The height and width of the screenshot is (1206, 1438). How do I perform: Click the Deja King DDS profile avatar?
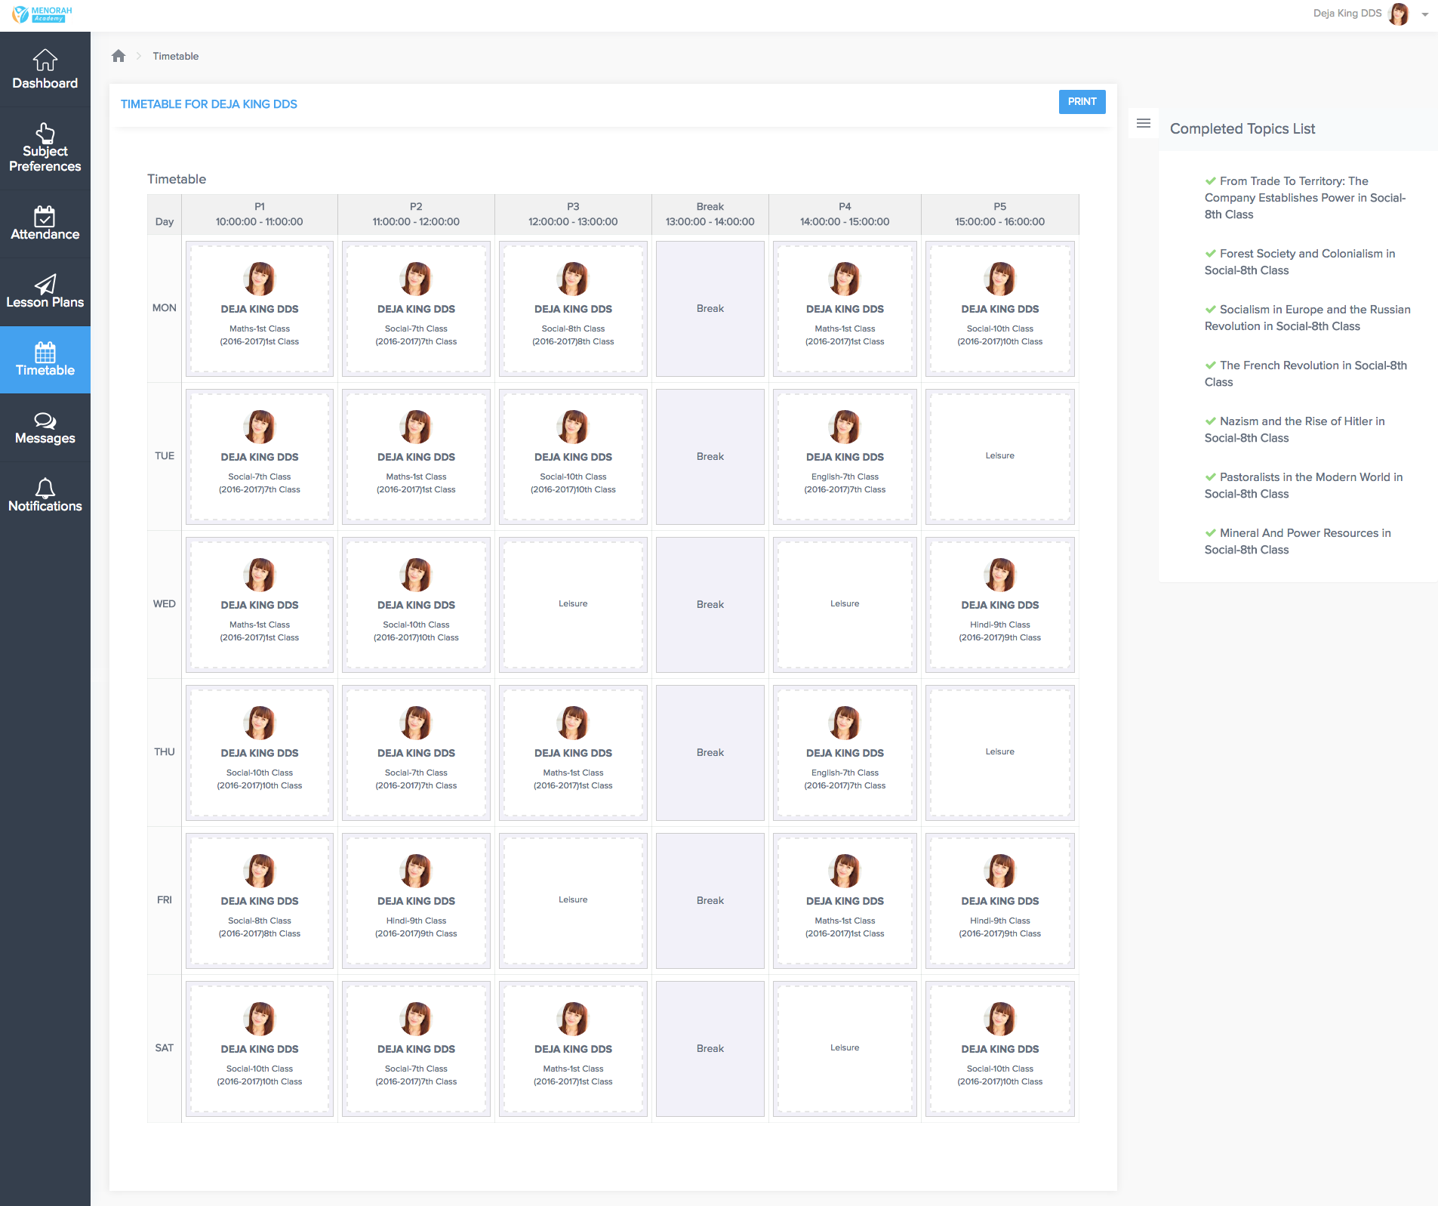[1399, 14]
